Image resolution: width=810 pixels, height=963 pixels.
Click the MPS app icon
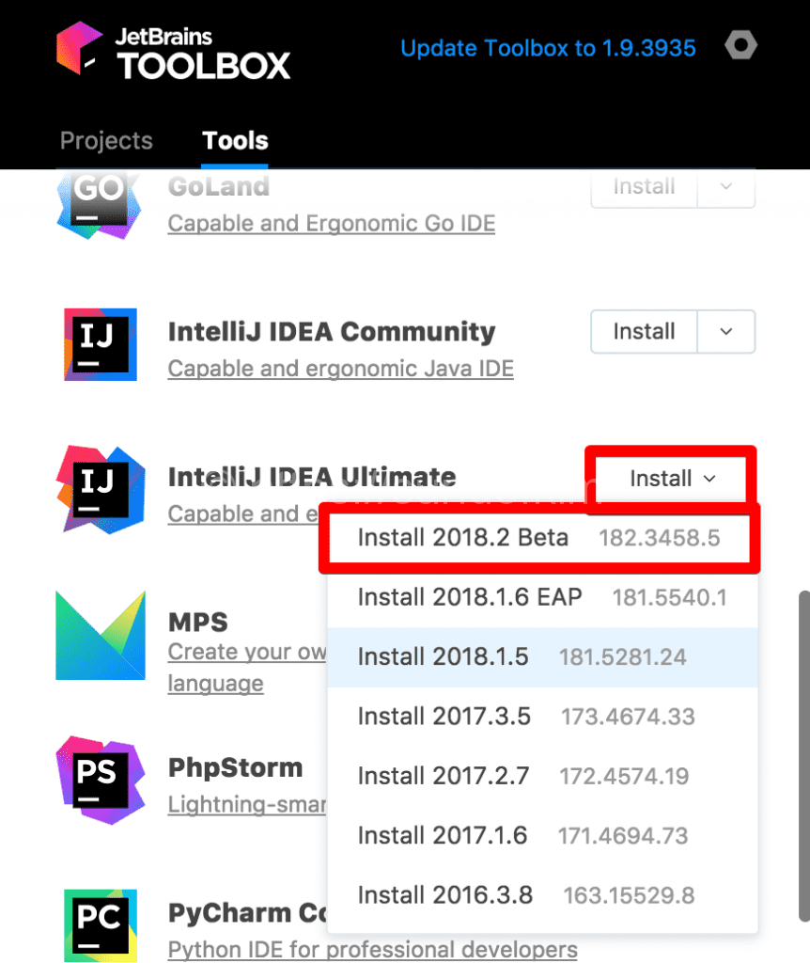[101, 635]
